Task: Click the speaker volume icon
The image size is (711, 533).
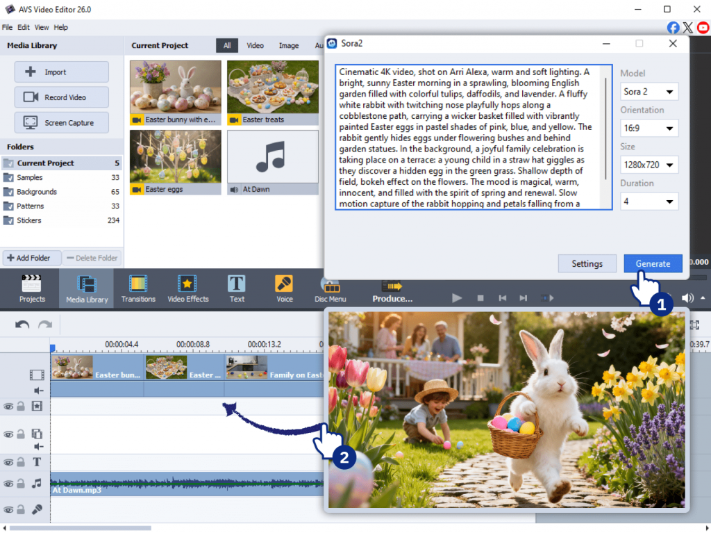Action: pyautogui.click(x=687, y=298)
